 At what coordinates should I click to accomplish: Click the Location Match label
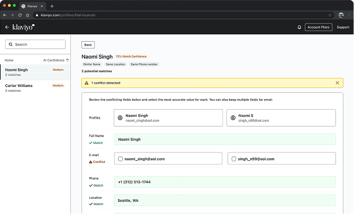coord(96,204)
